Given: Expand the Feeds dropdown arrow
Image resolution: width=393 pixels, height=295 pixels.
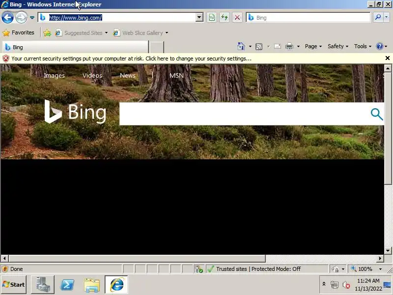Looking at the screenshot, I should [268, 46].
